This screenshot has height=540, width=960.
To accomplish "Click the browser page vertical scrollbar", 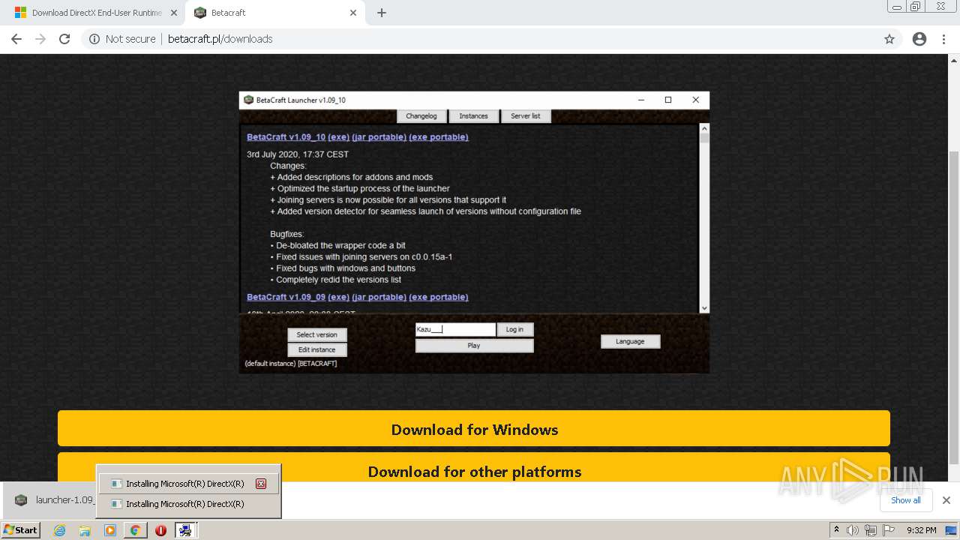I will tap(954, 306).
